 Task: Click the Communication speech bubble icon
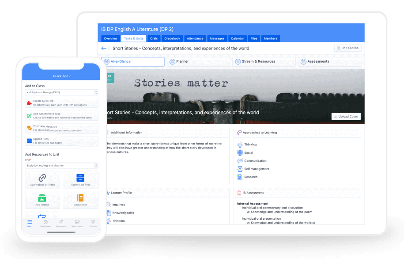click(x=240, y=161)
